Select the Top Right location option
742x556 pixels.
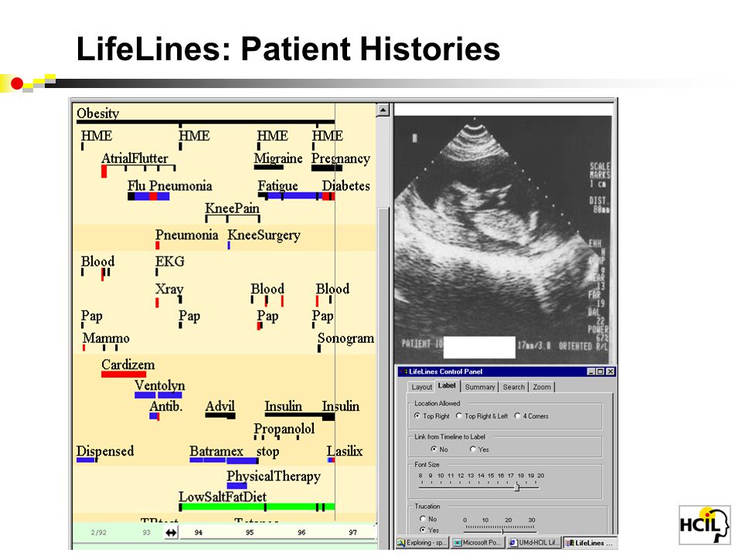417,416
